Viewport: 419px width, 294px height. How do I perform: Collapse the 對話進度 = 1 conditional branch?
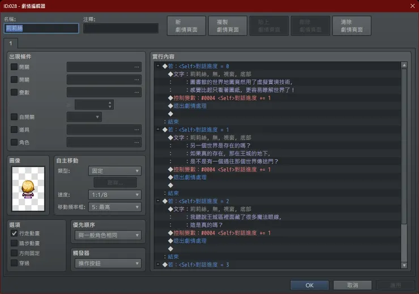click(158, 129)
